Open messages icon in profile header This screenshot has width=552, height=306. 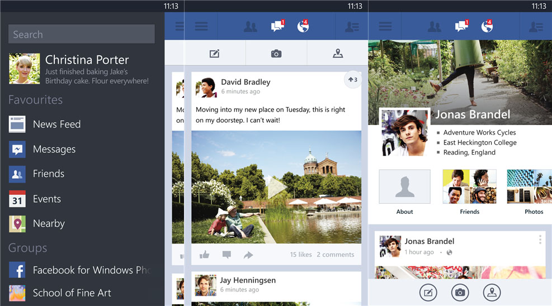click(462, 26)
